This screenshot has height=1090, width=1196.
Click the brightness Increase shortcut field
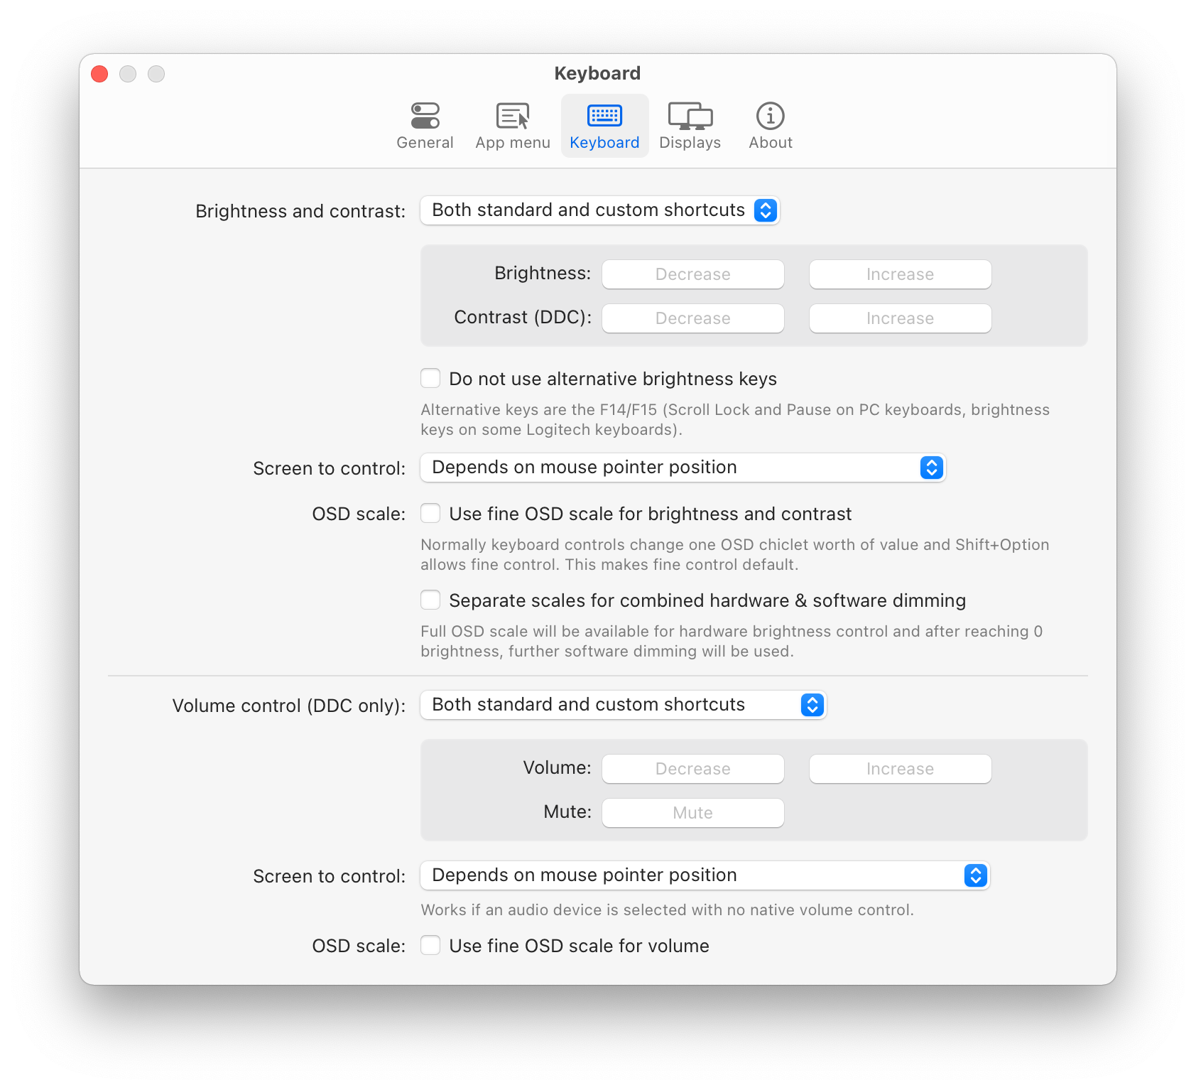[899, 274]
